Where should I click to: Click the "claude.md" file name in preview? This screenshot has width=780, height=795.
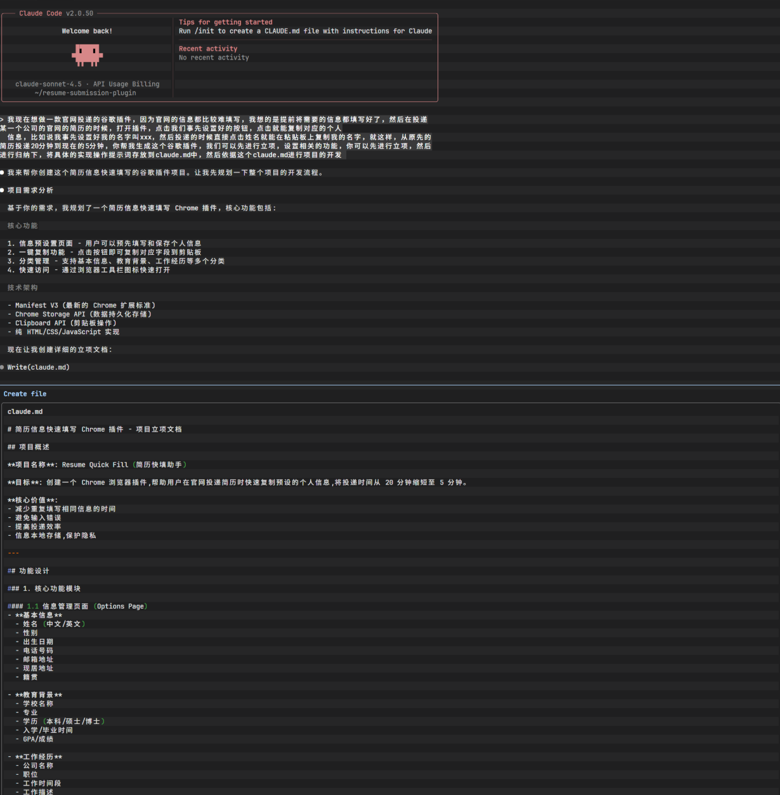pos(25,412)
